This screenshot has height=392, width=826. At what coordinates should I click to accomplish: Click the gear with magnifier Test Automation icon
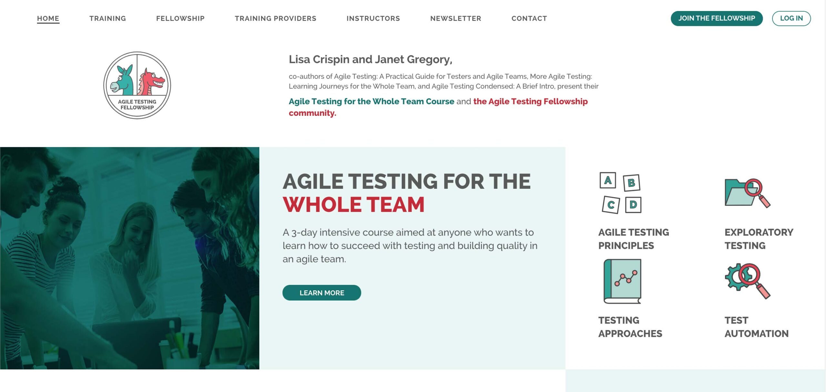[x=747, y=281]
